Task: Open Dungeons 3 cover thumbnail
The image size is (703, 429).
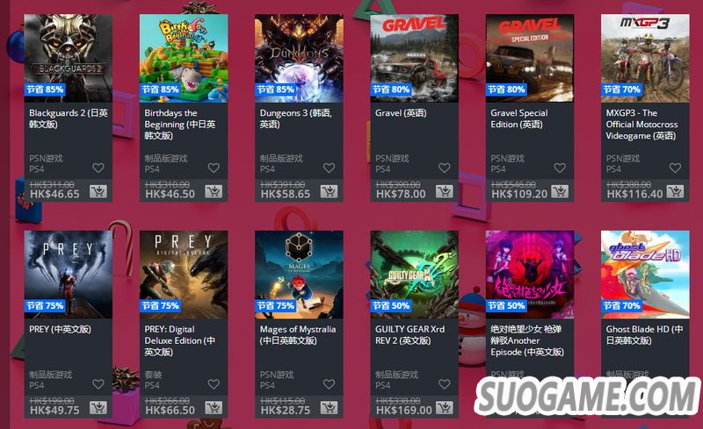Action: point(299,58)
